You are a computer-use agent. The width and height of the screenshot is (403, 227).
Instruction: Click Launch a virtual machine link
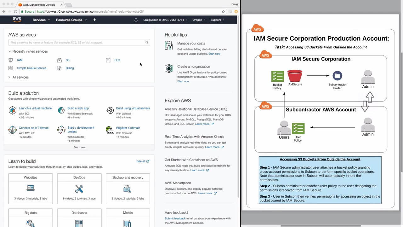[x=35, y=108]
